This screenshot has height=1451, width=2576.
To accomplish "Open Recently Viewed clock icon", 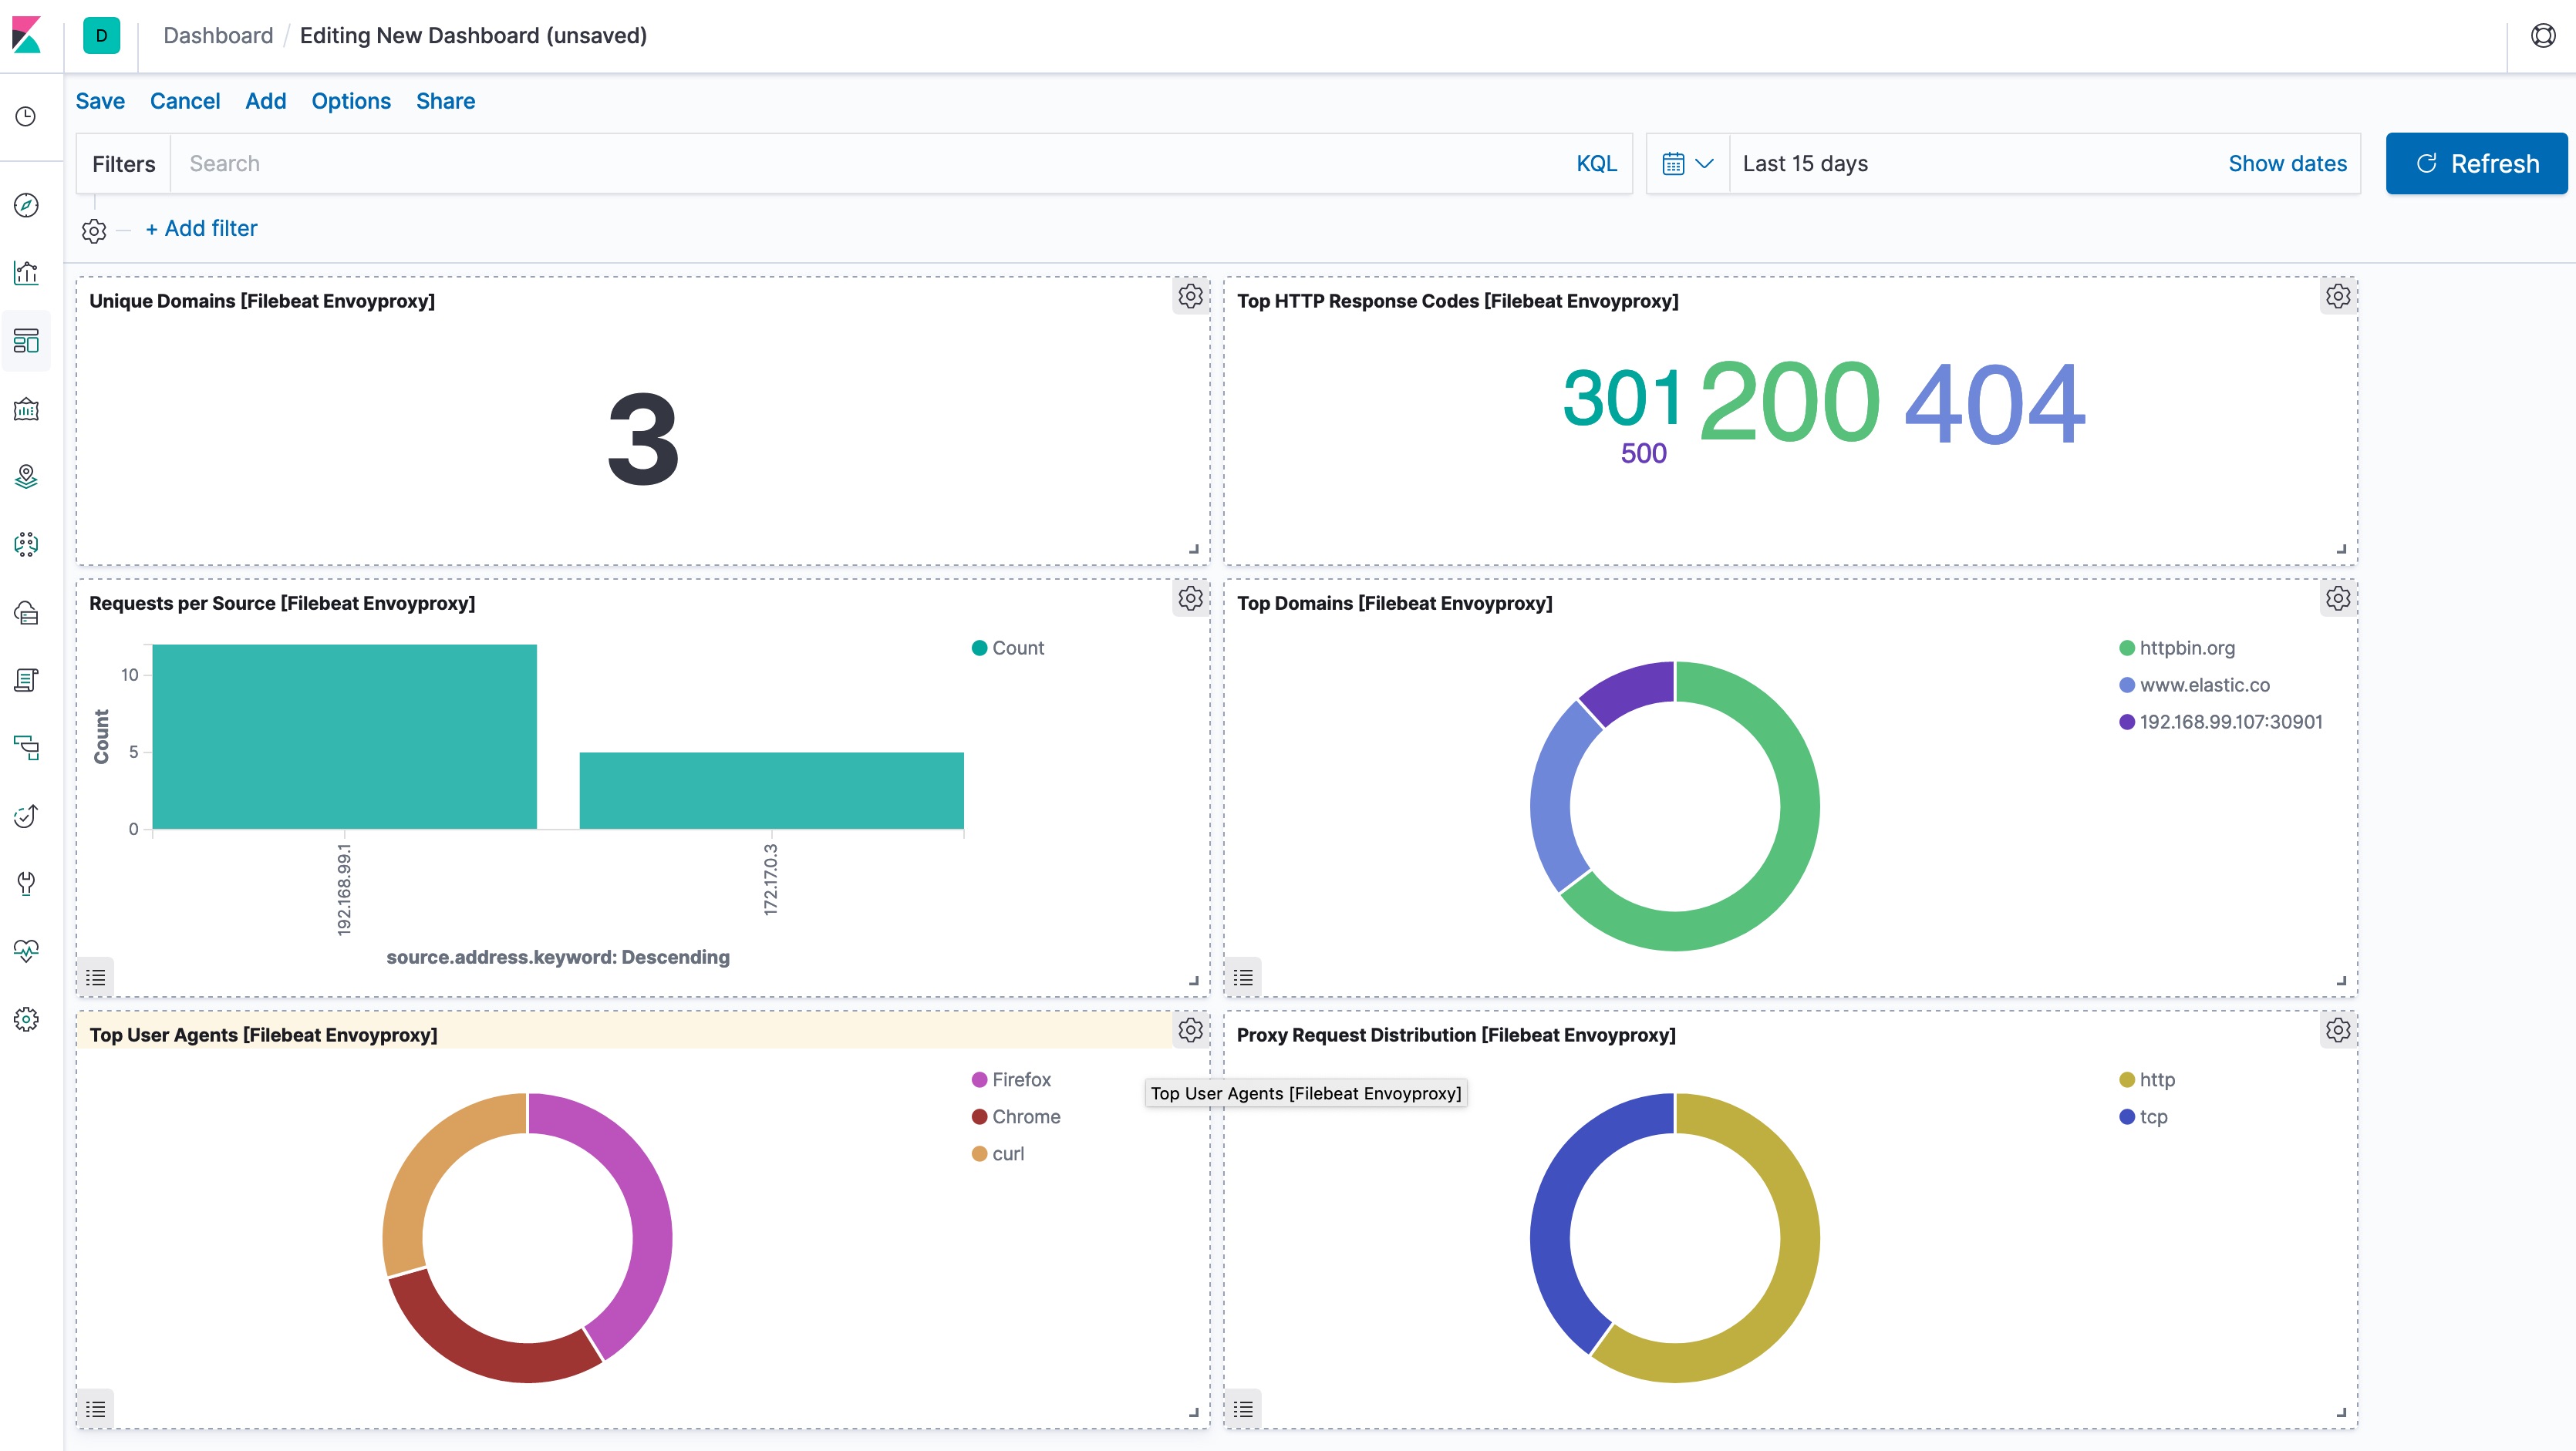I will point(27,117).
